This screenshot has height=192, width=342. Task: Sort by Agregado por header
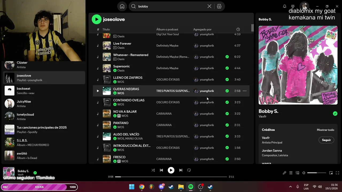[x=202, y=29]
